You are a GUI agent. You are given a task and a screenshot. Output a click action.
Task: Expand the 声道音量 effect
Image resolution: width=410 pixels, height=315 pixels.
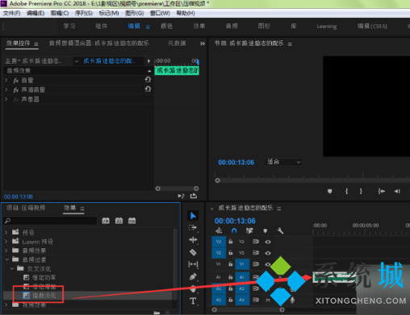coord(6,89)
